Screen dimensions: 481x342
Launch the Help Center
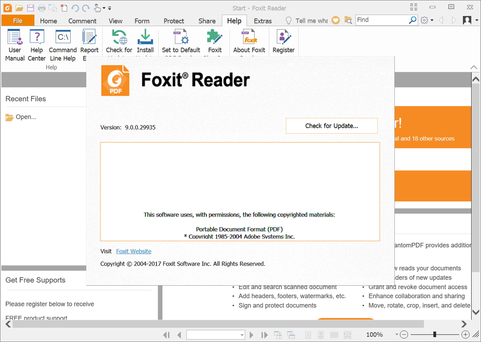(x=36, y=41)
